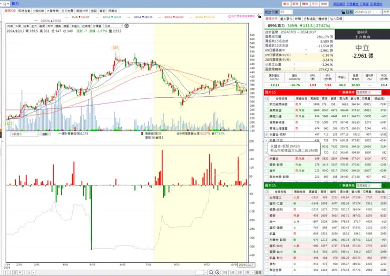Check the 美商高盛 row checkbox
This screenshot has height=276, width=390.
click(266, 110)
